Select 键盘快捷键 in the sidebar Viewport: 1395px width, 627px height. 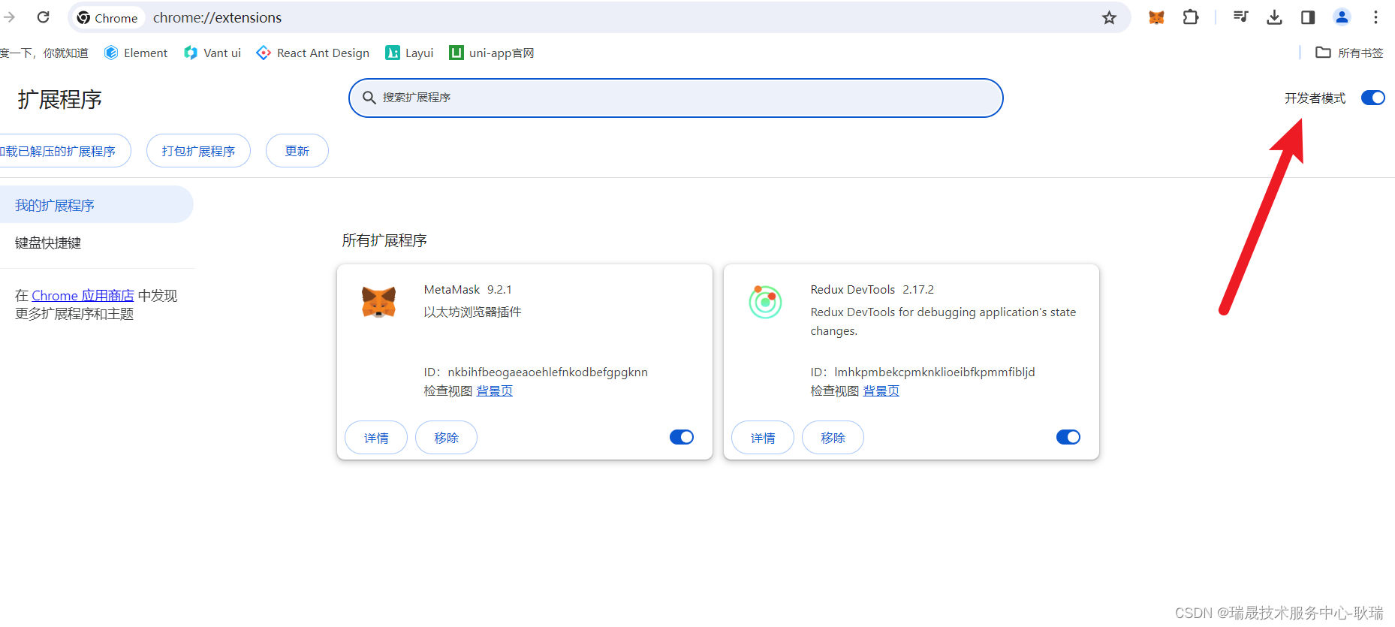[95, 243]
